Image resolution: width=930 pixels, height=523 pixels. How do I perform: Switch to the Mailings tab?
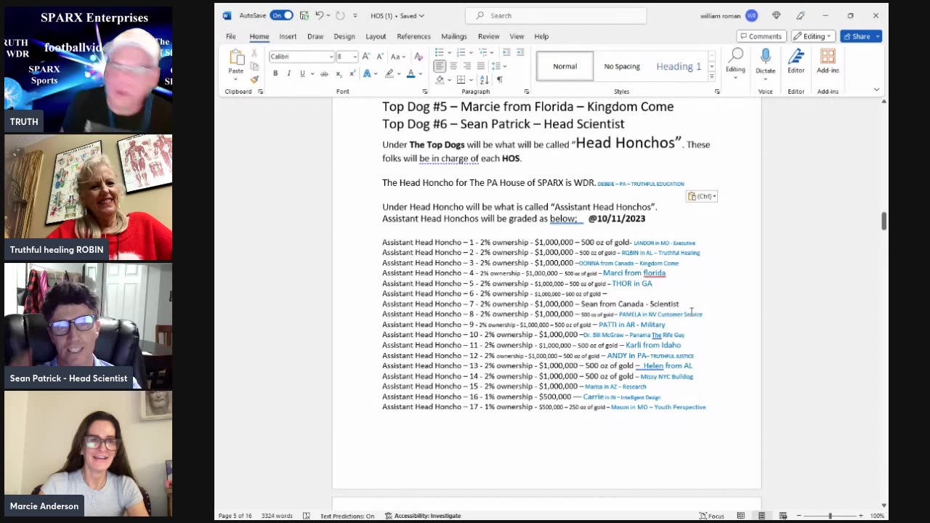pyautogui.click(x=454, y=36)
